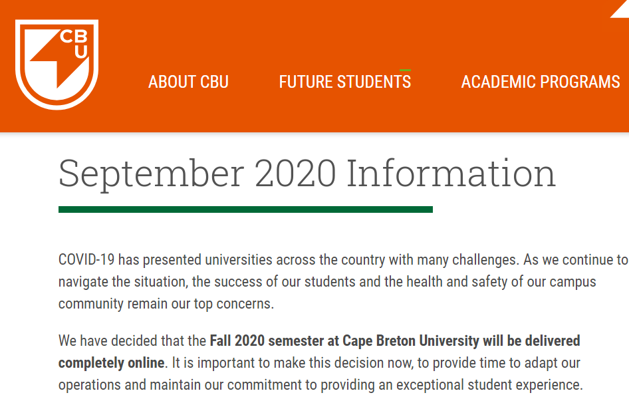Click the word 'September' in the heading

151,173
